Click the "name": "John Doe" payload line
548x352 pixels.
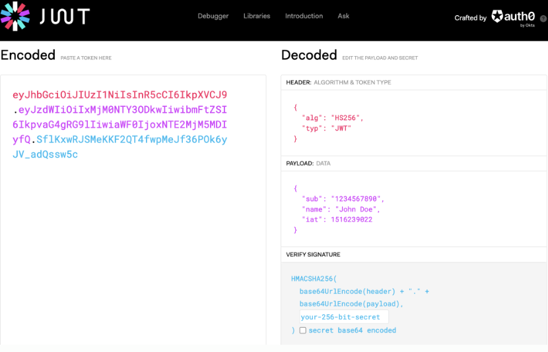341,210
